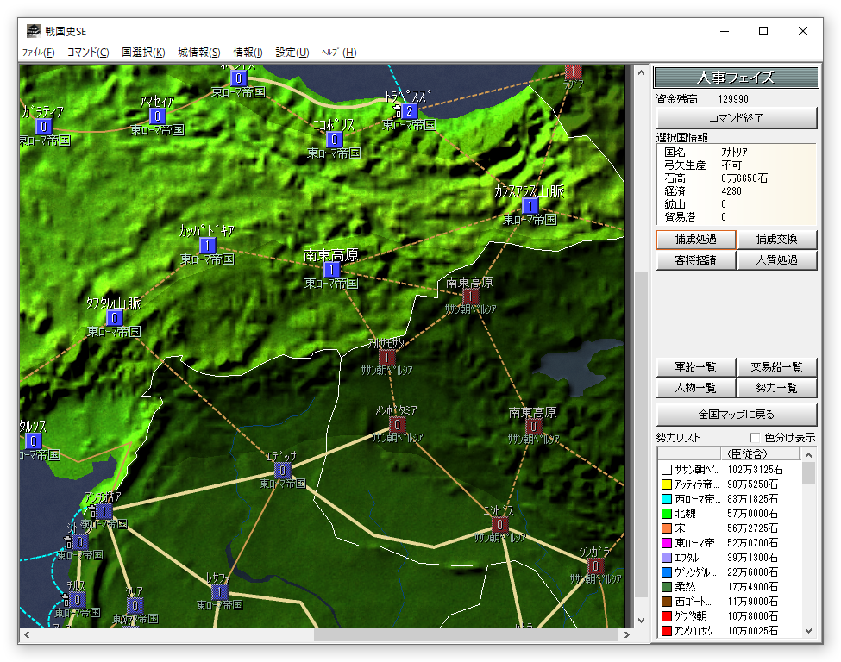This screenshot has height=662, width=841.
Task: Click the タウルス山脈 castle marker
Action: 114,318
